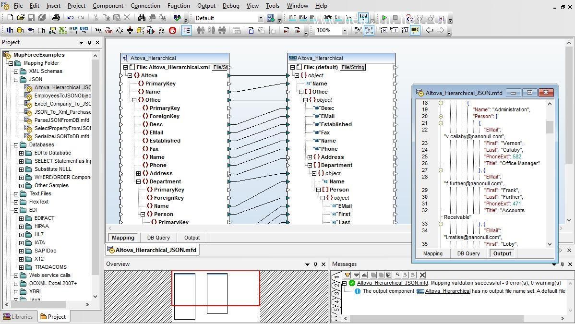This screenshot has height=324, width=575.
Task: Click the red stop-hand exception icon
Action: 172,30
